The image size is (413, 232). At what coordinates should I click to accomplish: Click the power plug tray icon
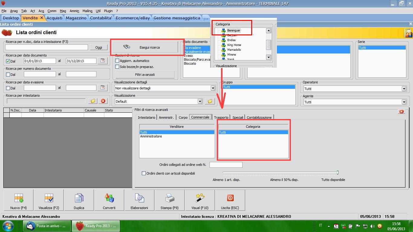point(350,226)
